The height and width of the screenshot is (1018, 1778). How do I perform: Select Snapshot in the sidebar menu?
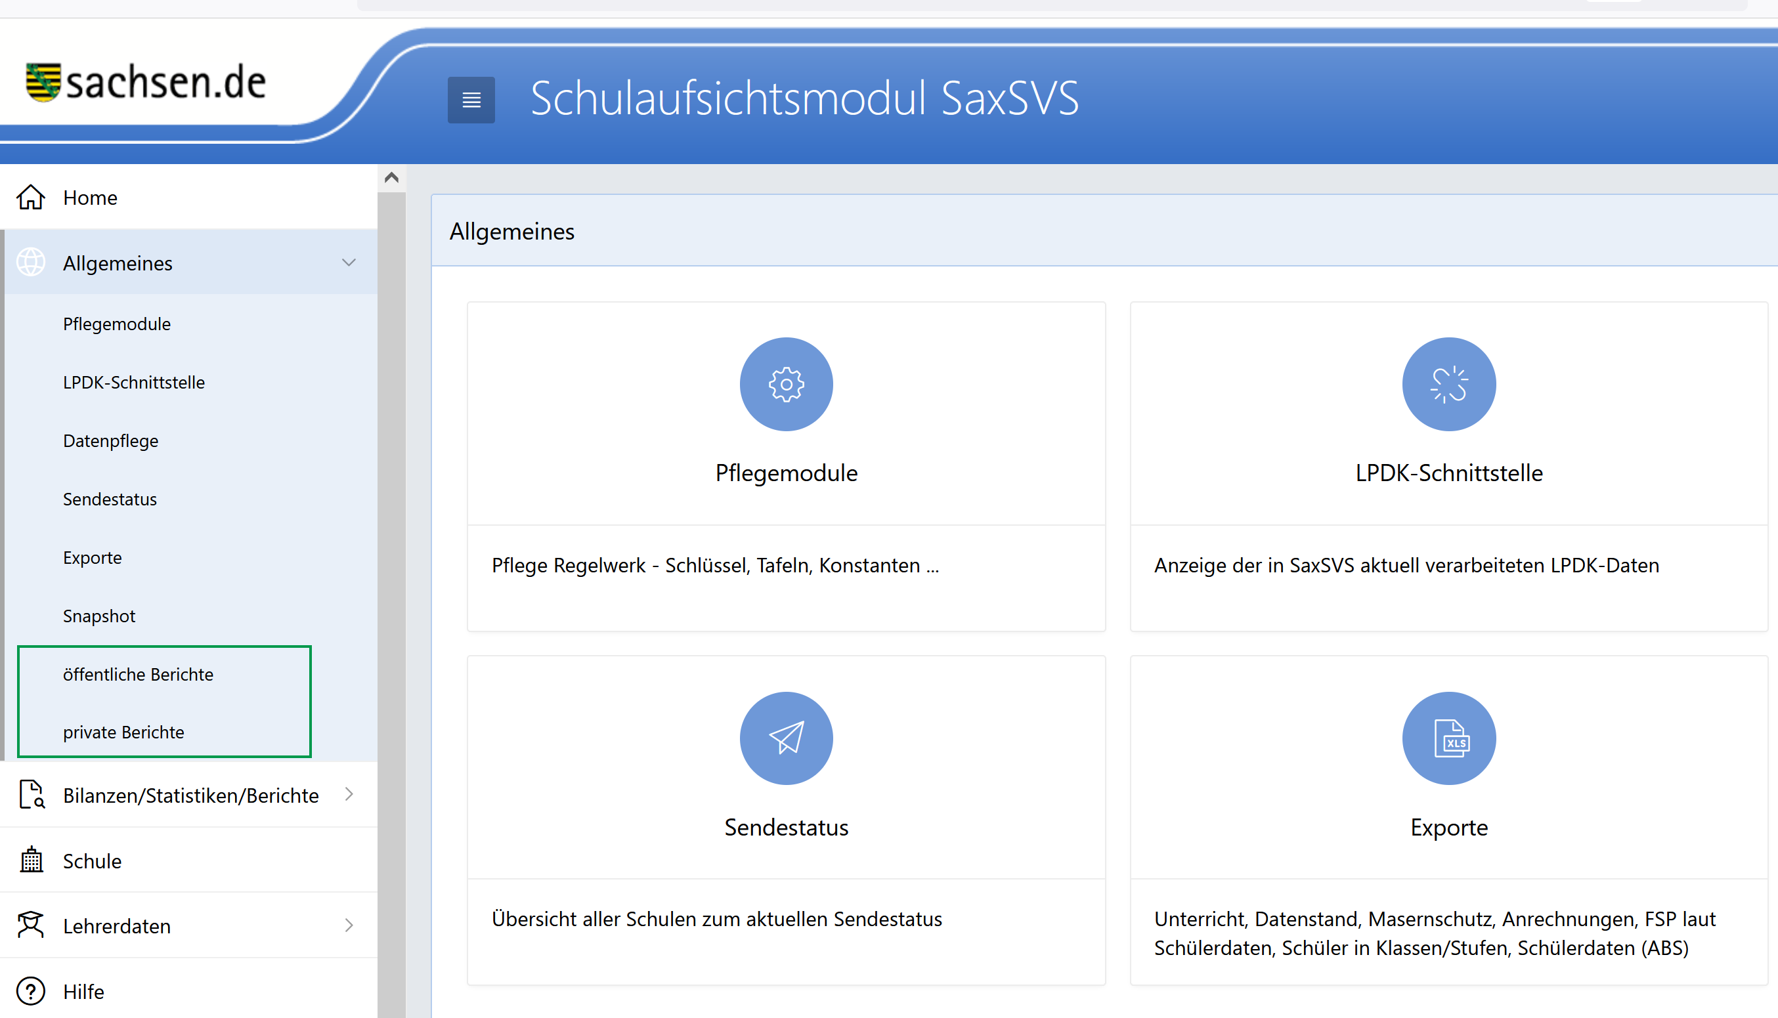click(98, 615)
